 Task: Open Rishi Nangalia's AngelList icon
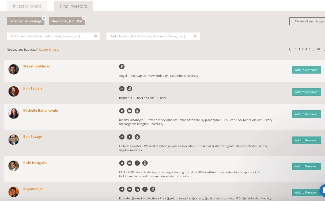(145, 163)
